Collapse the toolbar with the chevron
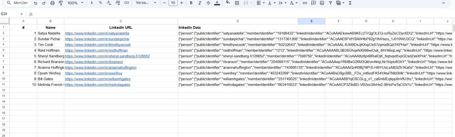The image size is (455, 137). point(443,3)
